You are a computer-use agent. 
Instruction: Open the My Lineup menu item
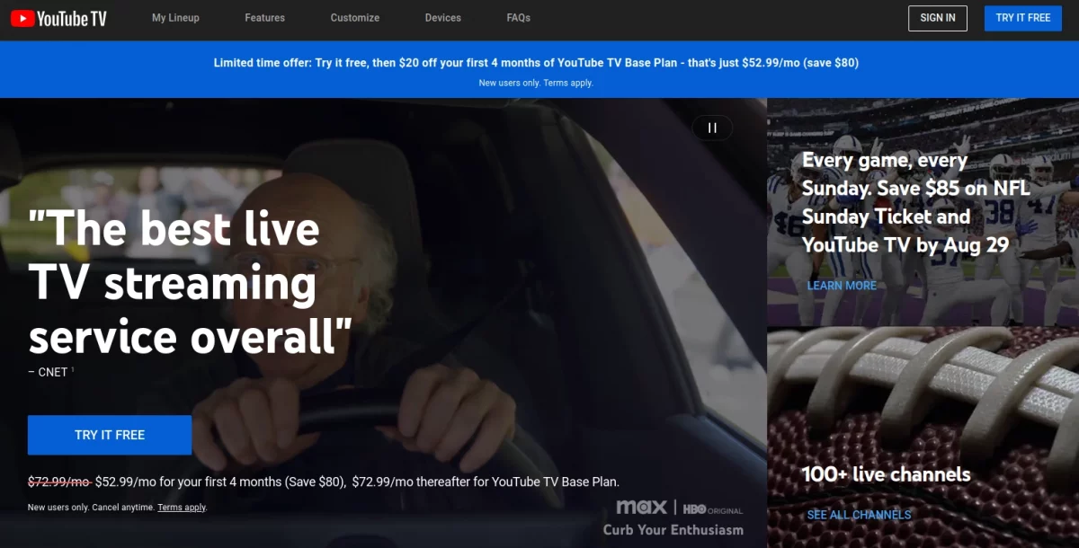coord(175,18)
